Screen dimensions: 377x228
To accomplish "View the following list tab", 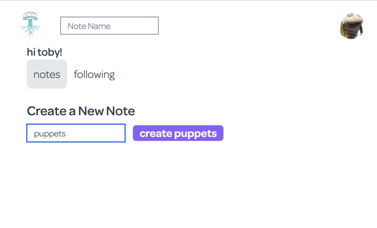I will (x=94, y=74).
